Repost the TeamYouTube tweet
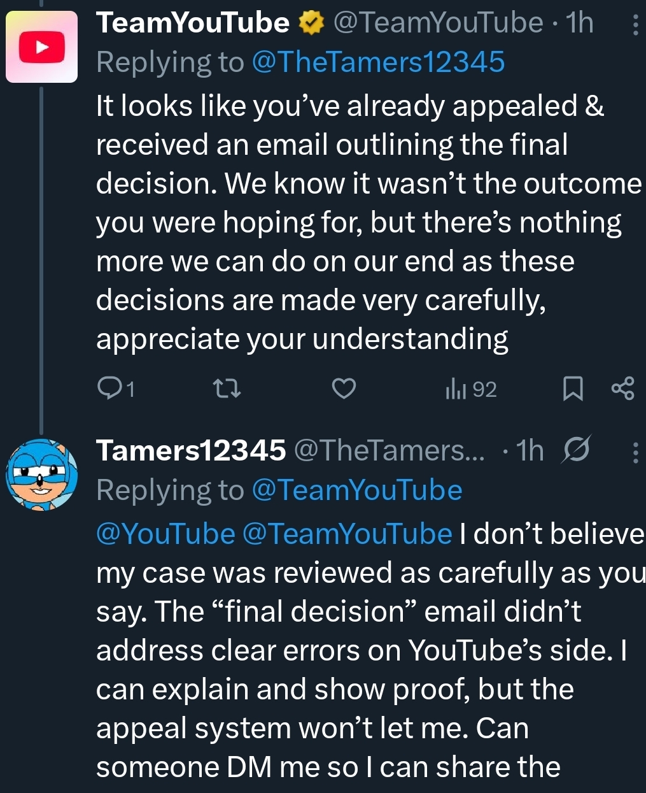Viewport: 646px width, 793px height. tap(226, 388)
